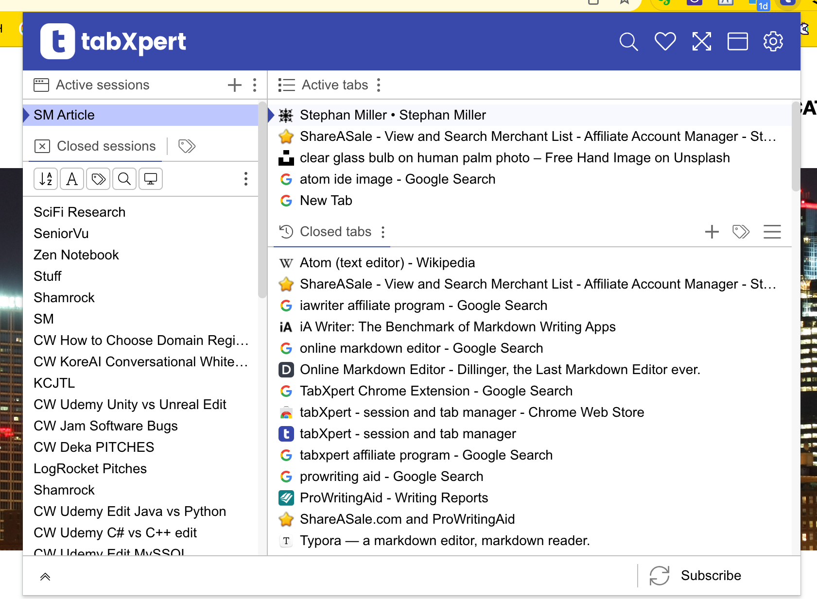Open the window layout view icon
The image size is (817, 599).
coord(737,41)
